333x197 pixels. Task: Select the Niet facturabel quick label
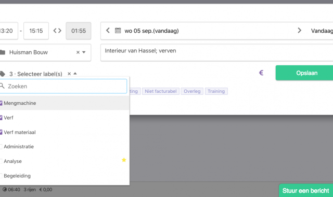(161, 91)
